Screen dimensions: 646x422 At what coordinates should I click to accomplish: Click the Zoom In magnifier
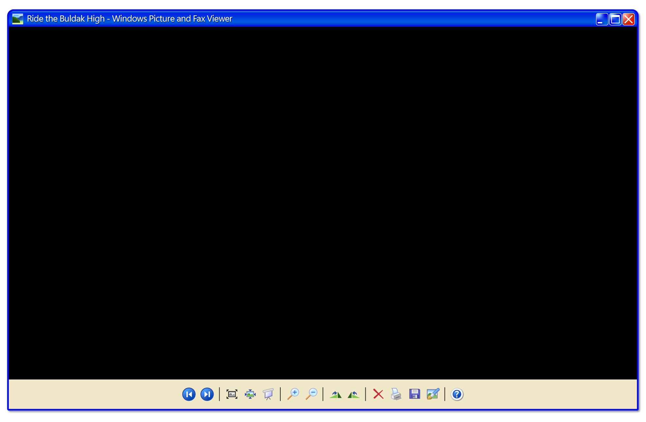pos(293,394)
